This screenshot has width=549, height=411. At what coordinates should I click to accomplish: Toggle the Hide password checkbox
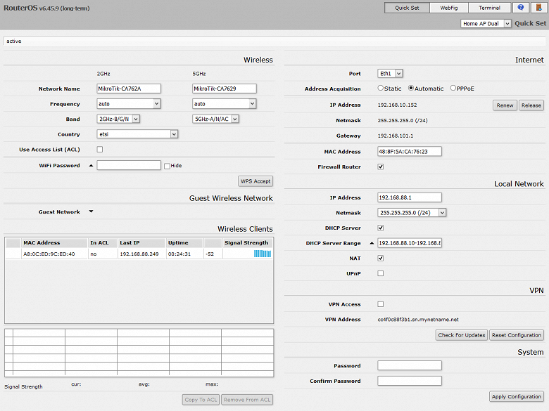pyautogui.click(x=167, y=166)
